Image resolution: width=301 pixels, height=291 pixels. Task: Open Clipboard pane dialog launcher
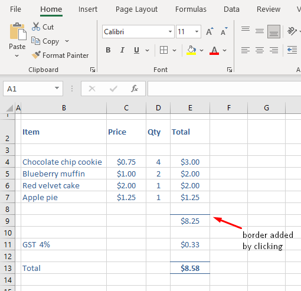pyautogui.click(x=93, y=70)
